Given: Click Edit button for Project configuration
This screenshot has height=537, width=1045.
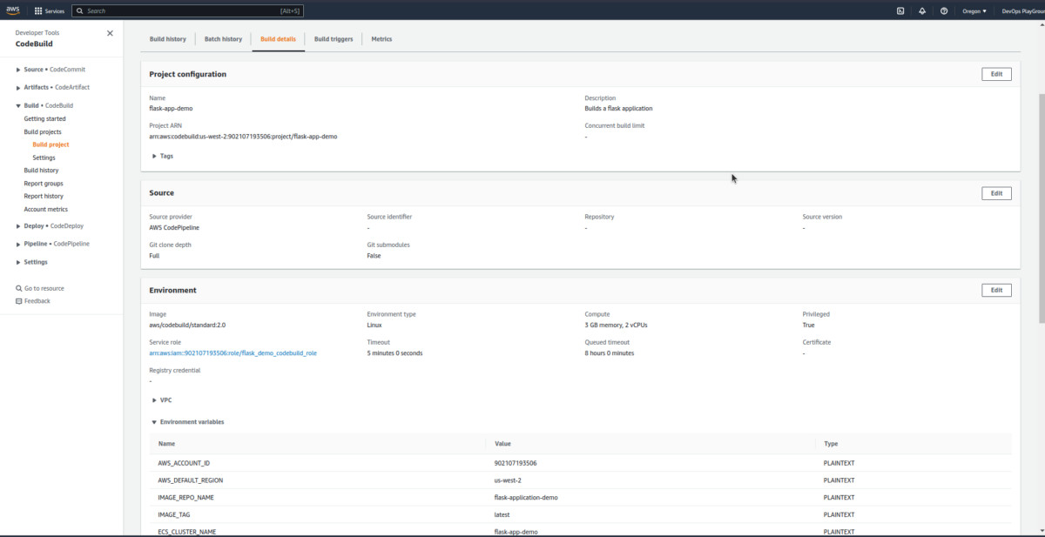Looking at the screenshot, I should (x=996, y=74).
